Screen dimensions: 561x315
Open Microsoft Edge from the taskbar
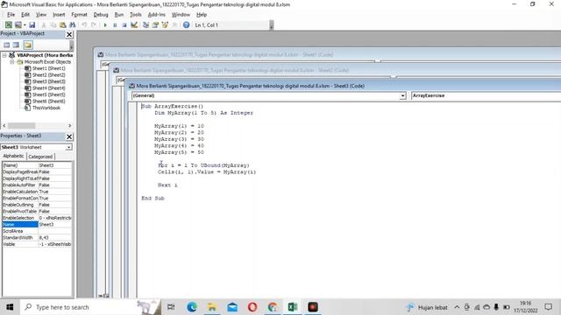[192, 307]
